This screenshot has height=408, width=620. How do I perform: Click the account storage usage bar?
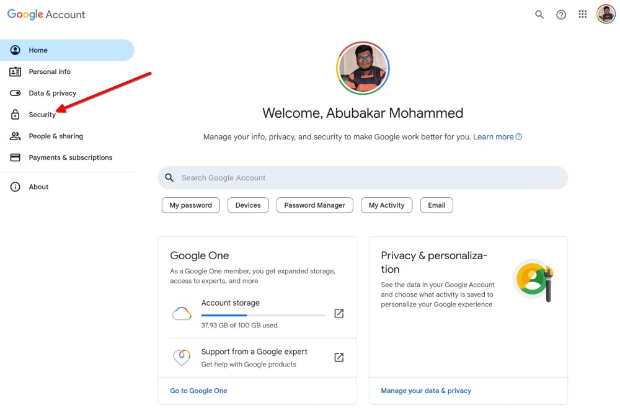[263, 315]
